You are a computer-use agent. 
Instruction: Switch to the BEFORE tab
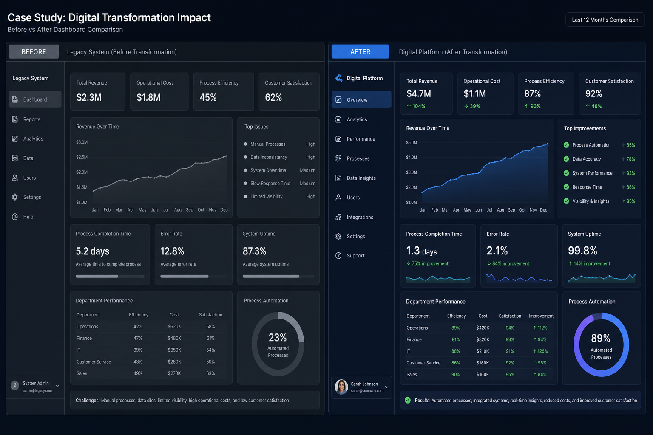(34, 51)
